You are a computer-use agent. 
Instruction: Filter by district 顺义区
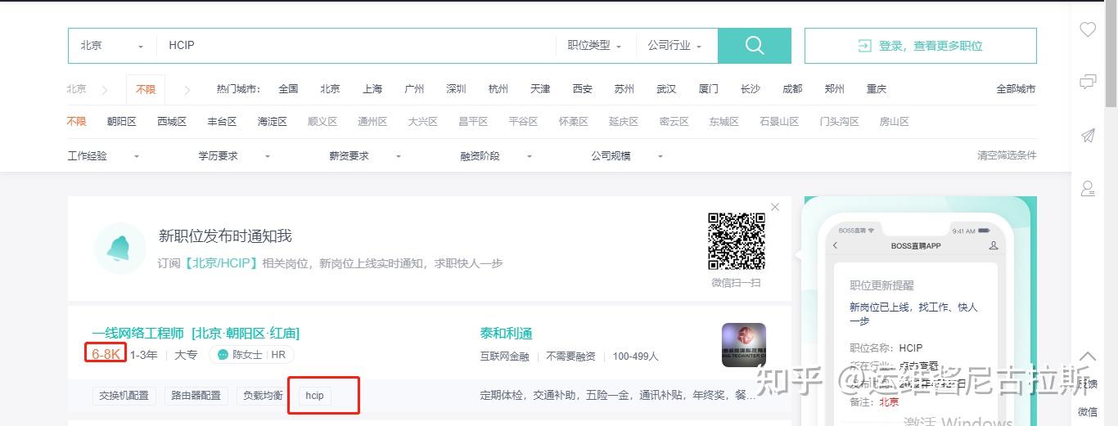pyautogui.click(x=322, y=122)
